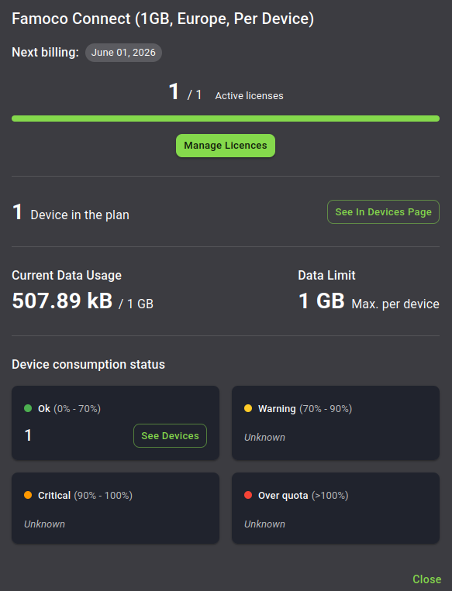Click the Warning (70% - 90%) label
Image resolution: width=452 pixels, height=591 pixels.
[305, 408]
